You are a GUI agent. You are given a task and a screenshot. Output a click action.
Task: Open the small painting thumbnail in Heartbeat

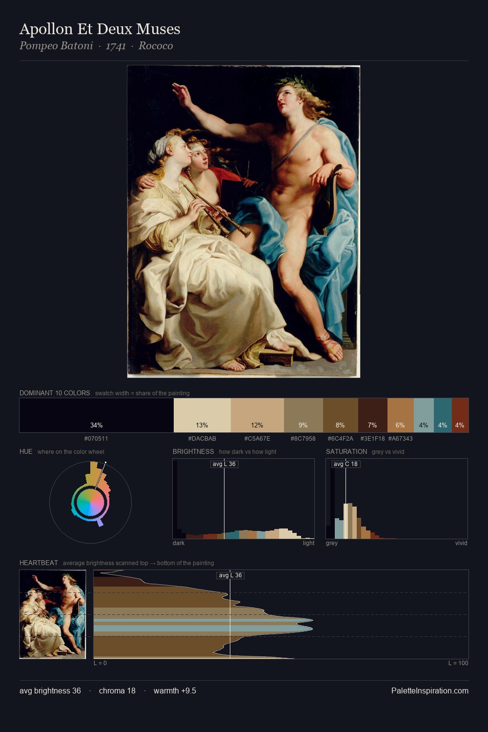pyautogui.click(x=53, y=614)
